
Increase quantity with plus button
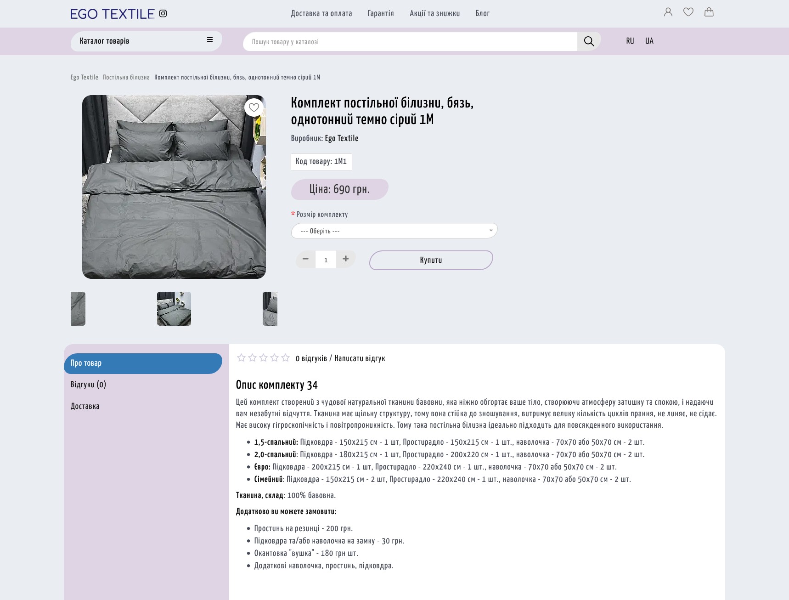(x=346, y=259)
